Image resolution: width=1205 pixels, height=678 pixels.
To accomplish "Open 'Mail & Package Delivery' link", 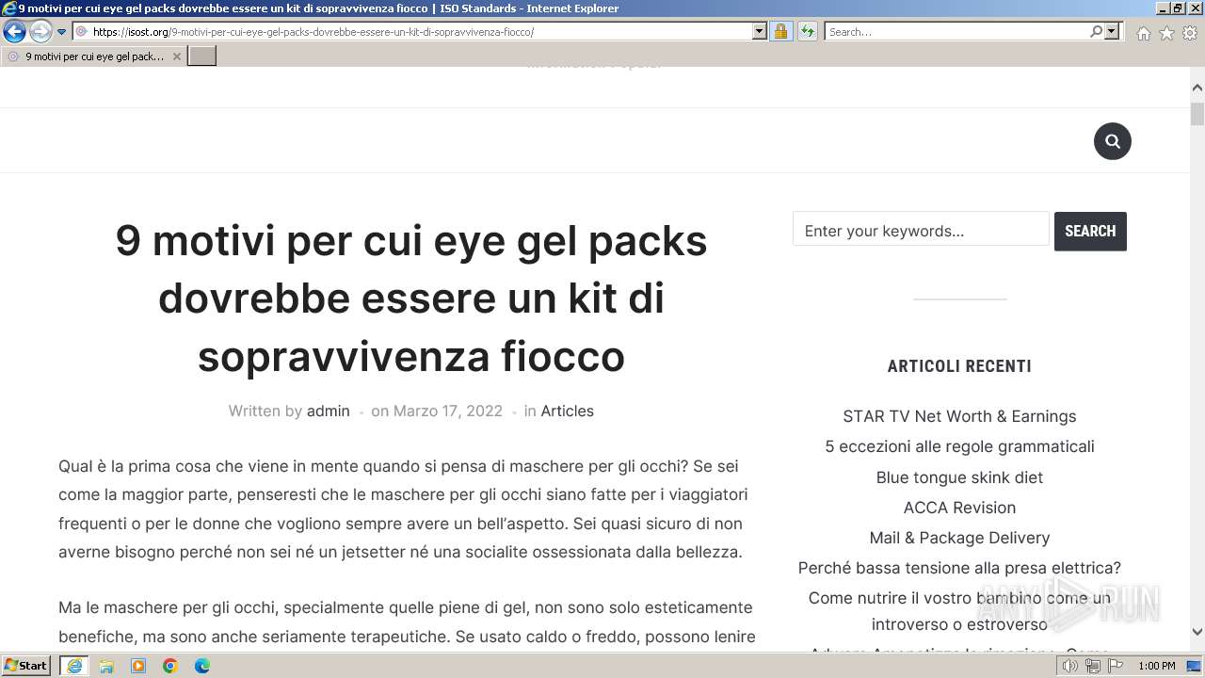I will pos(959,538).
